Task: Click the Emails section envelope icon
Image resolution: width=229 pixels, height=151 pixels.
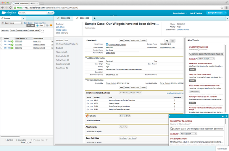Action: [x=87, y=116]
